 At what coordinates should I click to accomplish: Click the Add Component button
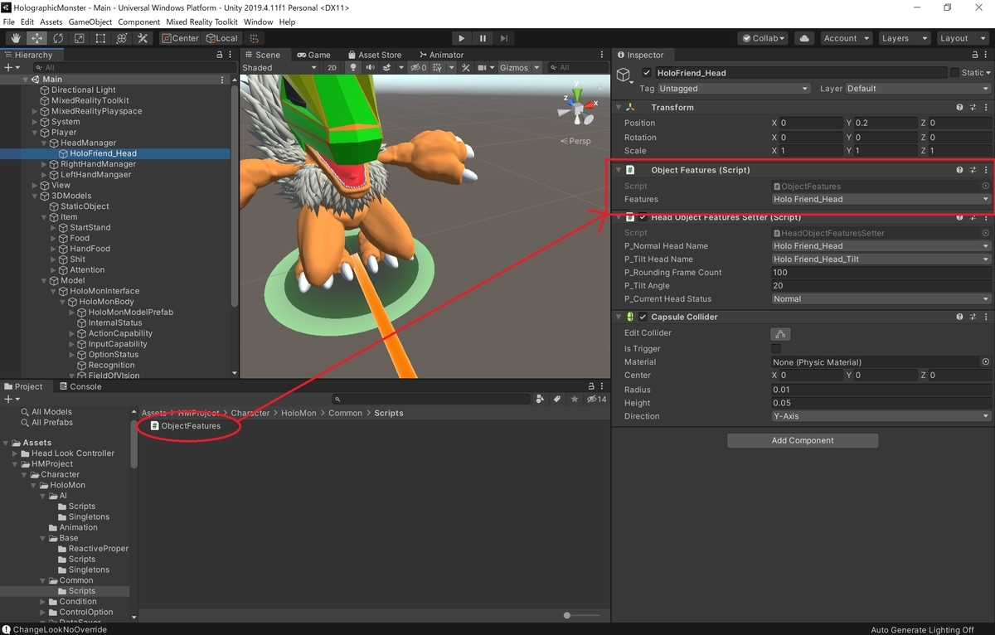(803, 440)
